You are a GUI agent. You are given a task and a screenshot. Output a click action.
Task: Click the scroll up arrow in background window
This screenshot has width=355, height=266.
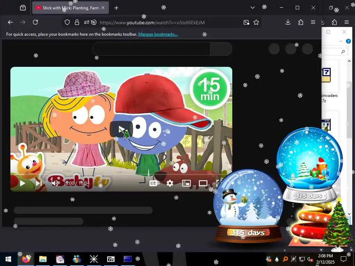tap(349, 61)
